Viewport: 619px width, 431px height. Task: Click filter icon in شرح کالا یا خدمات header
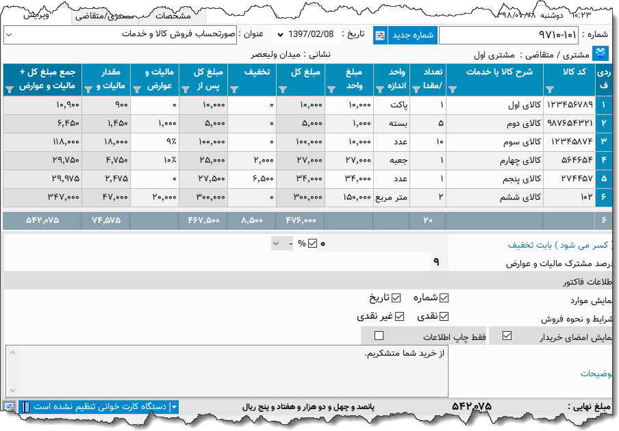[x=451, y=89]
